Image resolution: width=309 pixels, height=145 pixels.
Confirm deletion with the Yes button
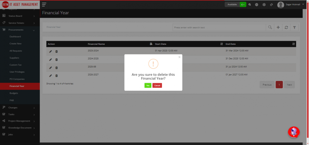click(x=148, y=85)
